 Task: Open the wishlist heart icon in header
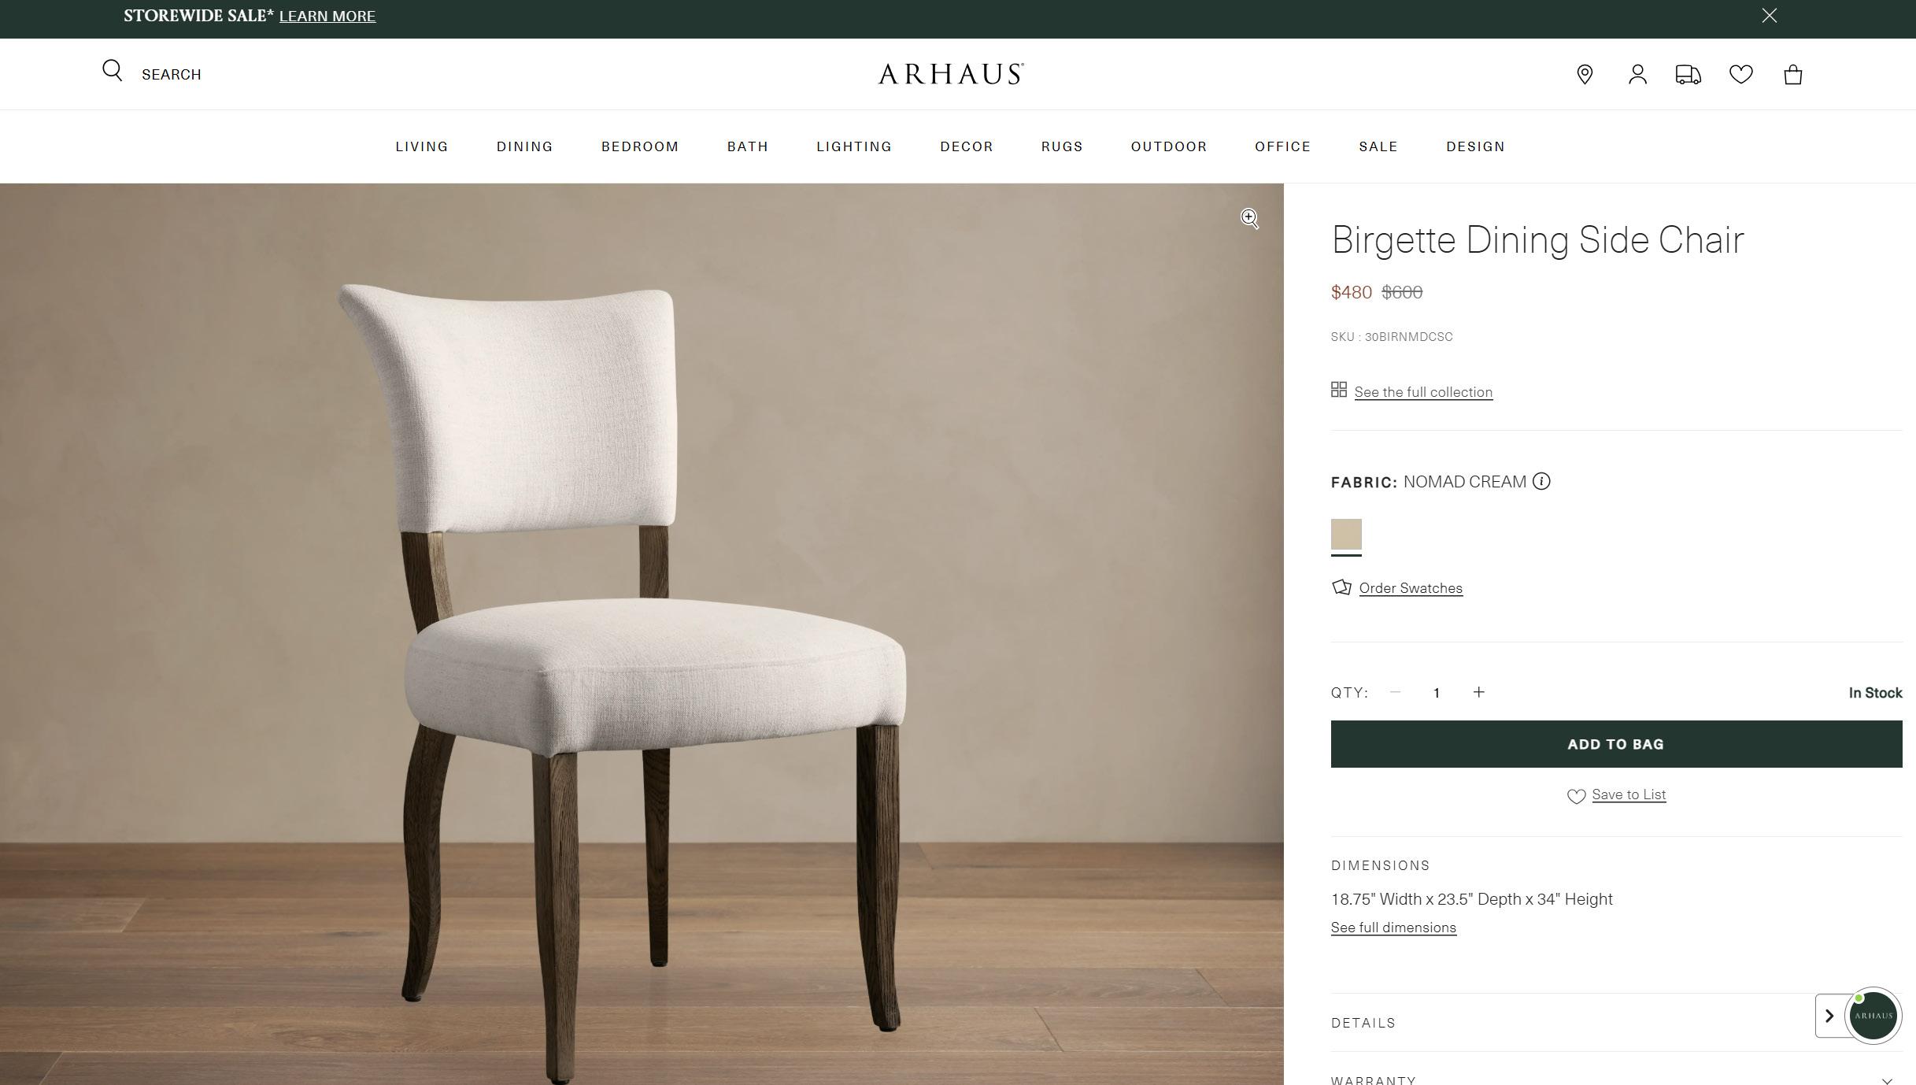(1740, 75)
